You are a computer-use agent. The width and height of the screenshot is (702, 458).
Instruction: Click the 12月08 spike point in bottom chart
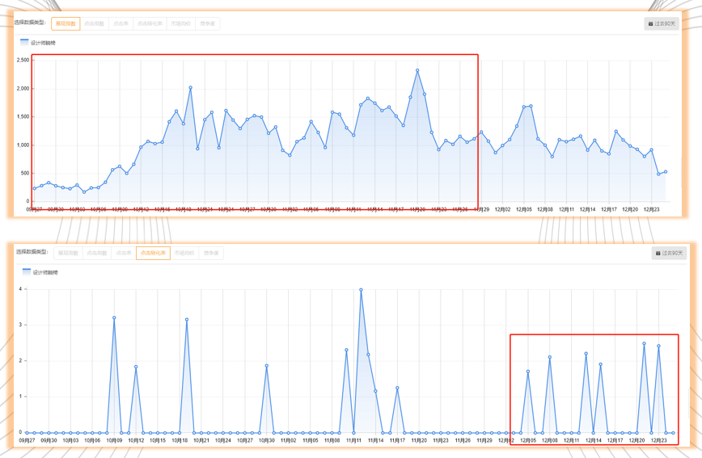[x=550, y=357]
